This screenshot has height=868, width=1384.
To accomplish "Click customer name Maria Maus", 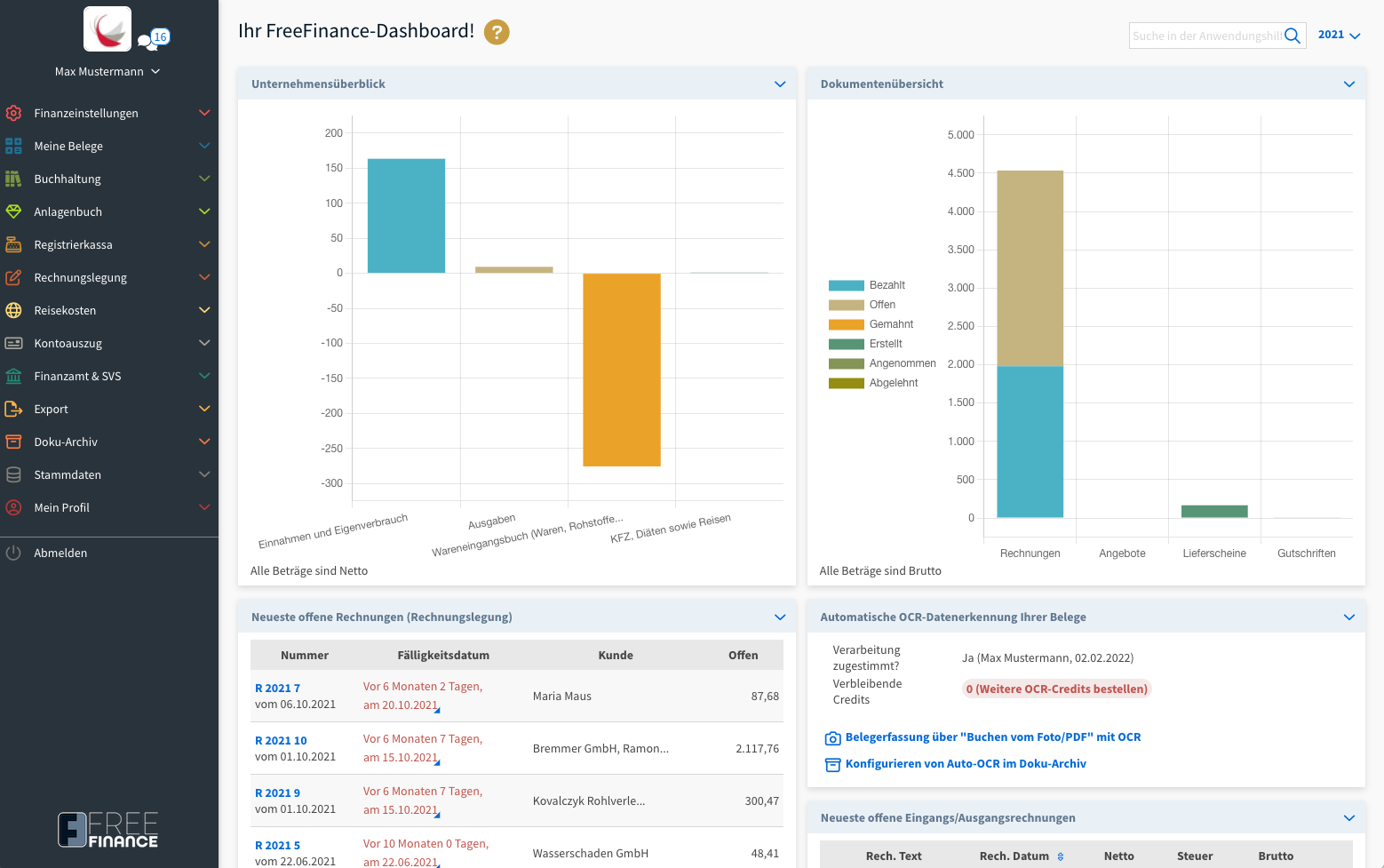I will point(562,697).
